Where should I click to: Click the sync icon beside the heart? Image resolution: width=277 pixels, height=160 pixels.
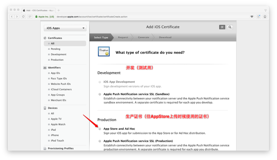pos(258,17)
